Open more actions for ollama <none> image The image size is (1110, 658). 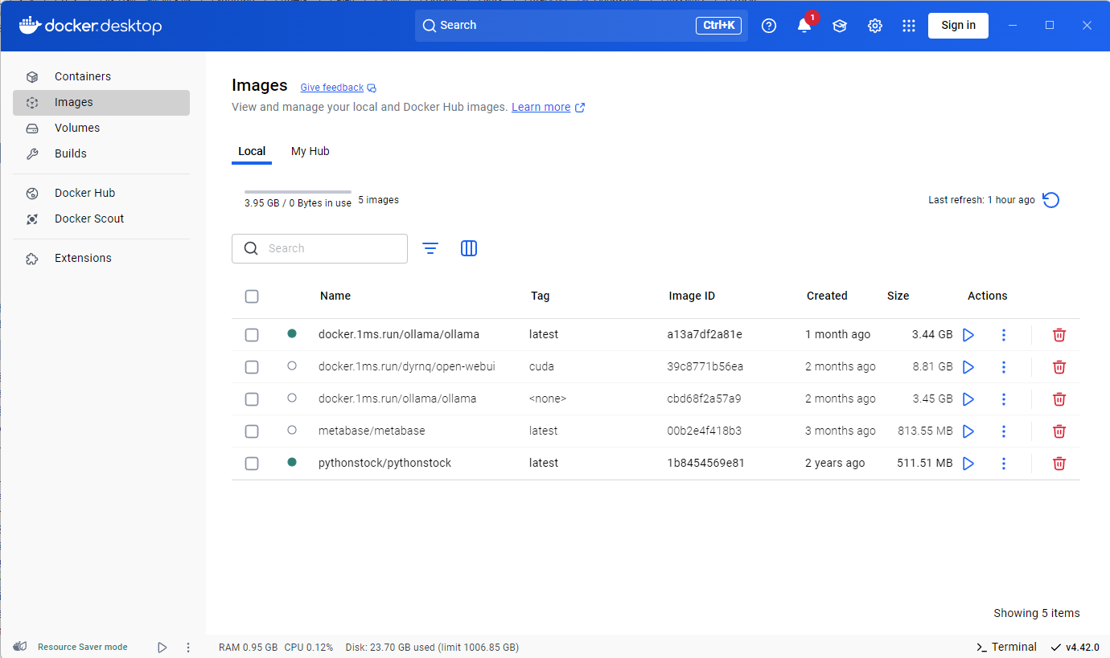[1004, 399]
